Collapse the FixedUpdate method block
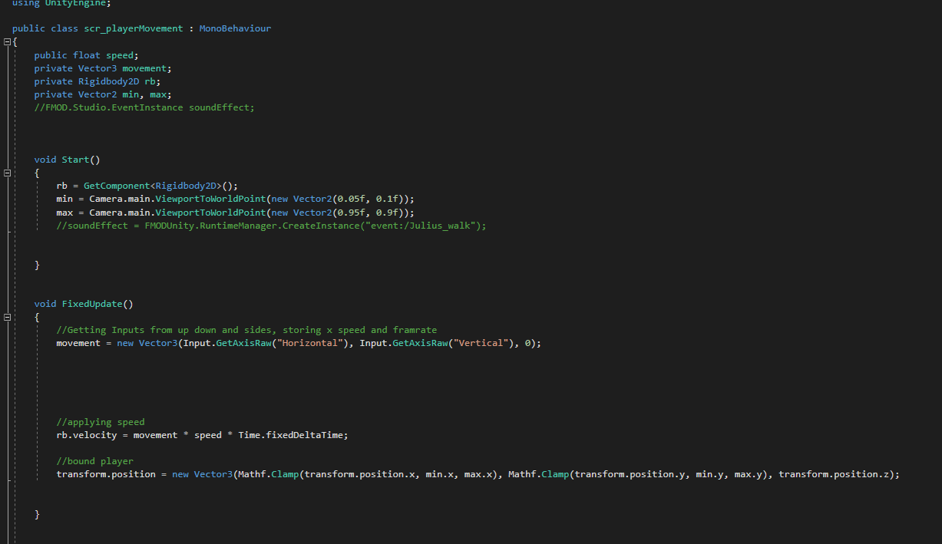Screen dimensions: 942x544 [7, 317]
